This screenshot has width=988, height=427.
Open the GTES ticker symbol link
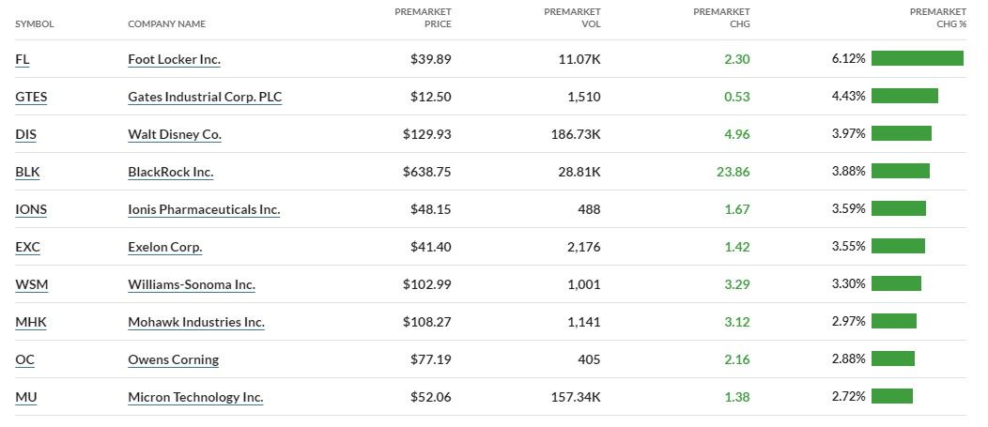31,97
